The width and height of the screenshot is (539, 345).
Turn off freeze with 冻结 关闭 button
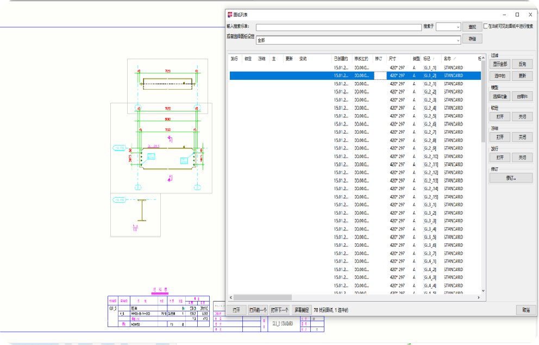(x=522, y=137)
